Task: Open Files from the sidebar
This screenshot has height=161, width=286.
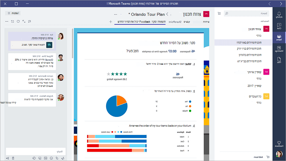Action: 279,60
